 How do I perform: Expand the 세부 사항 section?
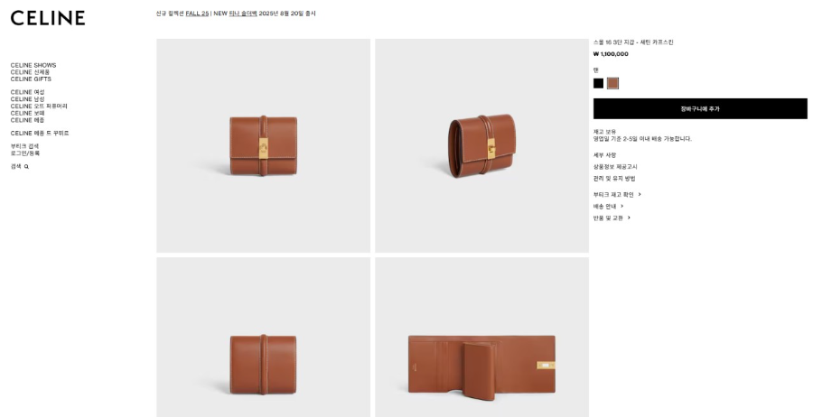[604, 155]
